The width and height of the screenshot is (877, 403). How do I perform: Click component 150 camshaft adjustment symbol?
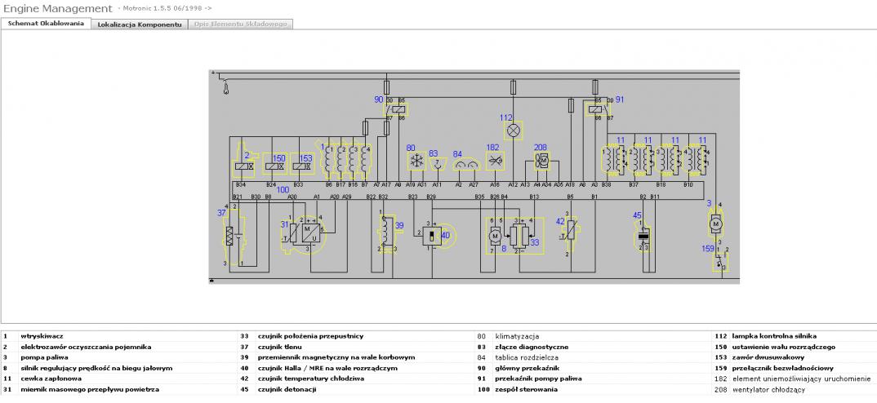tap(274, 164)
